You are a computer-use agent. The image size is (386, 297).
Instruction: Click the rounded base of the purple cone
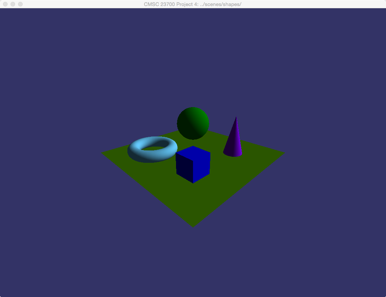click(233, 153)
